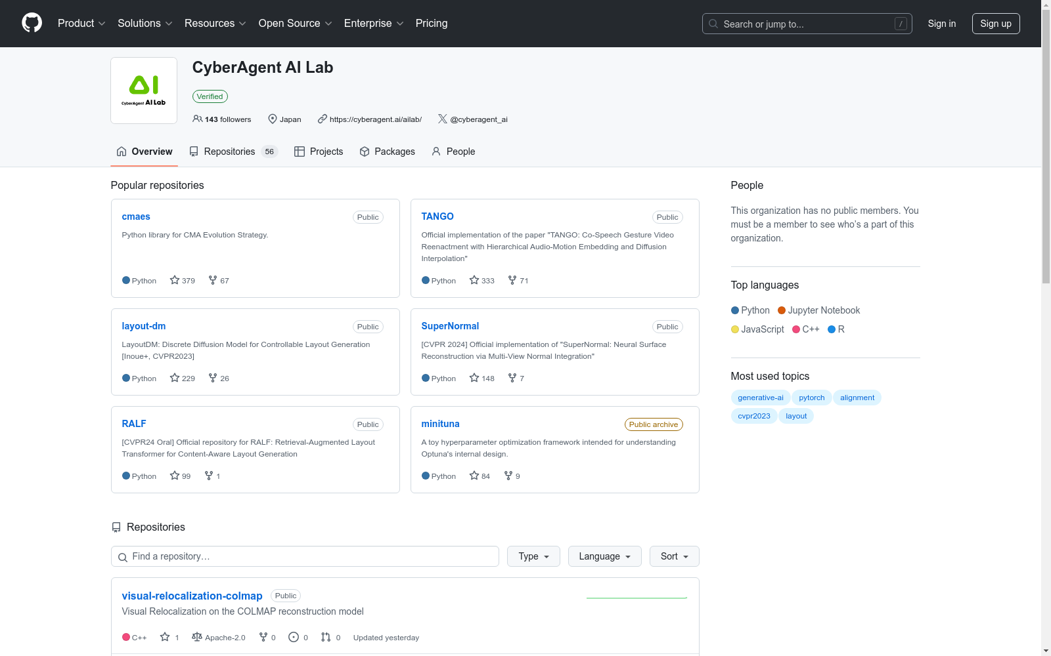The height and width of the screenshot is (656, 1051).
Task: Filter by Python in Top languages
Action: (x=750, y=310)
